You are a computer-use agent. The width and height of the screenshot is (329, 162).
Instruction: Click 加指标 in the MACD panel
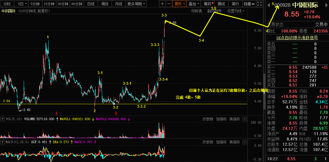[x=222, y=142]
